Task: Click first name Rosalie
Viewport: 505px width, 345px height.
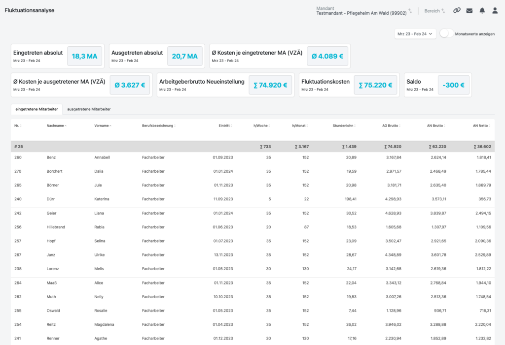Action: 101,311
